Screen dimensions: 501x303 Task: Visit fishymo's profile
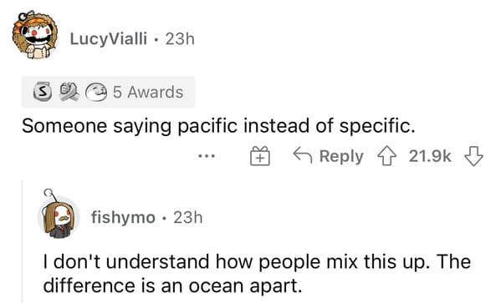(123, 218)
